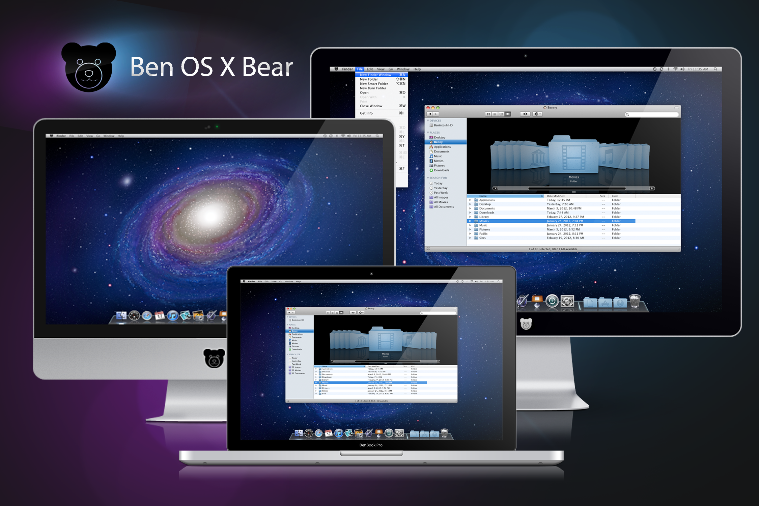Switch to list view in BenBook Pro Finder
The width and height of the screenshot is (759, 506).
point(332,313)
